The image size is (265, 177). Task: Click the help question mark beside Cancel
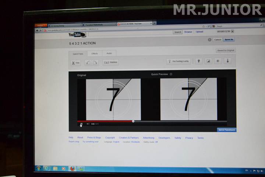[x=209, y=40]
